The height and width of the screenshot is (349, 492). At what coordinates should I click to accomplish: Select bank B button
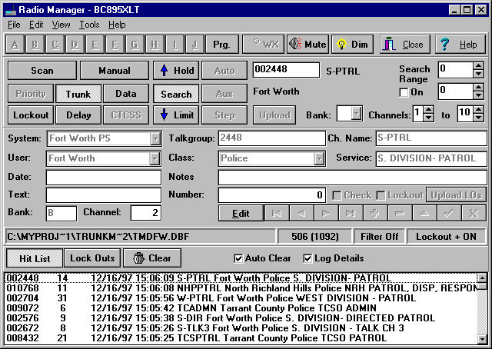tap(35, 45)
